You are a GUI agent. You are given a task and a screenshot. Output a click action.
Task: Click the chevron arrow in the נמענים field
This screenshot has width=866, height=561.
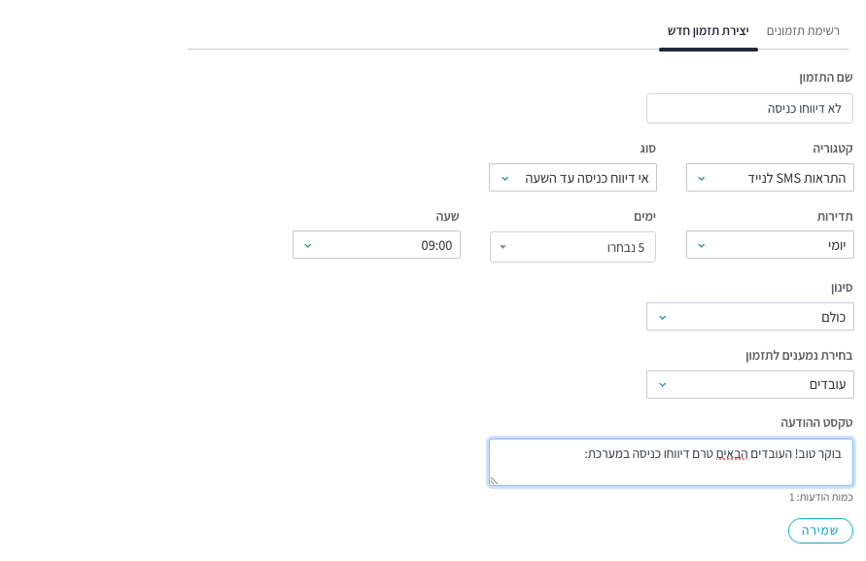pyautogui.click(x=663, y=385)
